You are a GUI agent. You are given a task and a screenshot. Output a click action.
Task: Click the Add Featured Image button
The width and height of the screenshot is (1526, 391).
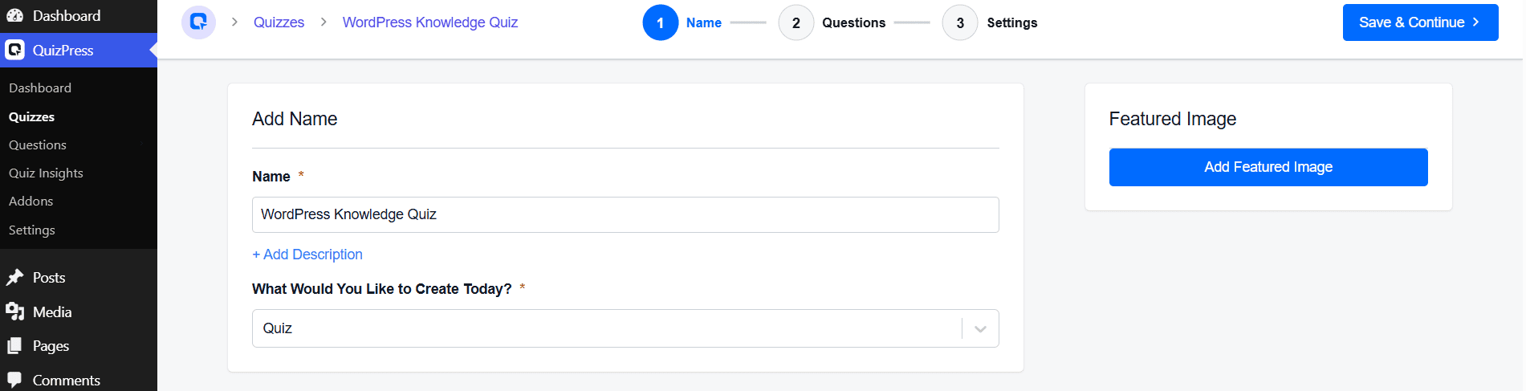[x=1268, y=167]
